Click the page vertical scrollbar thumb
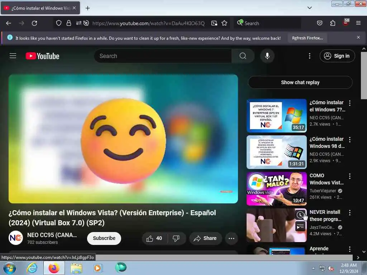The image size is (367, 275). [364, 75]
